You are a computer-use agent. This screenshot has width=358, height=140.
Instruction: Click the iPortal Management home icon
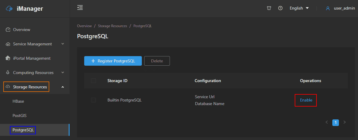[x=8, y=58]
